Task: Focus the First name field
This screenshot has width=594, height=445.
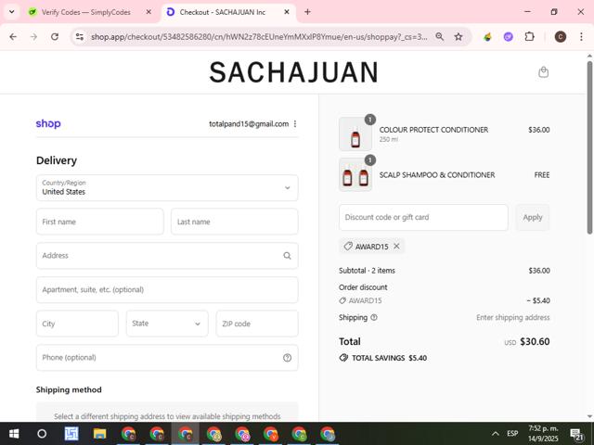Action: coord(100,222)
